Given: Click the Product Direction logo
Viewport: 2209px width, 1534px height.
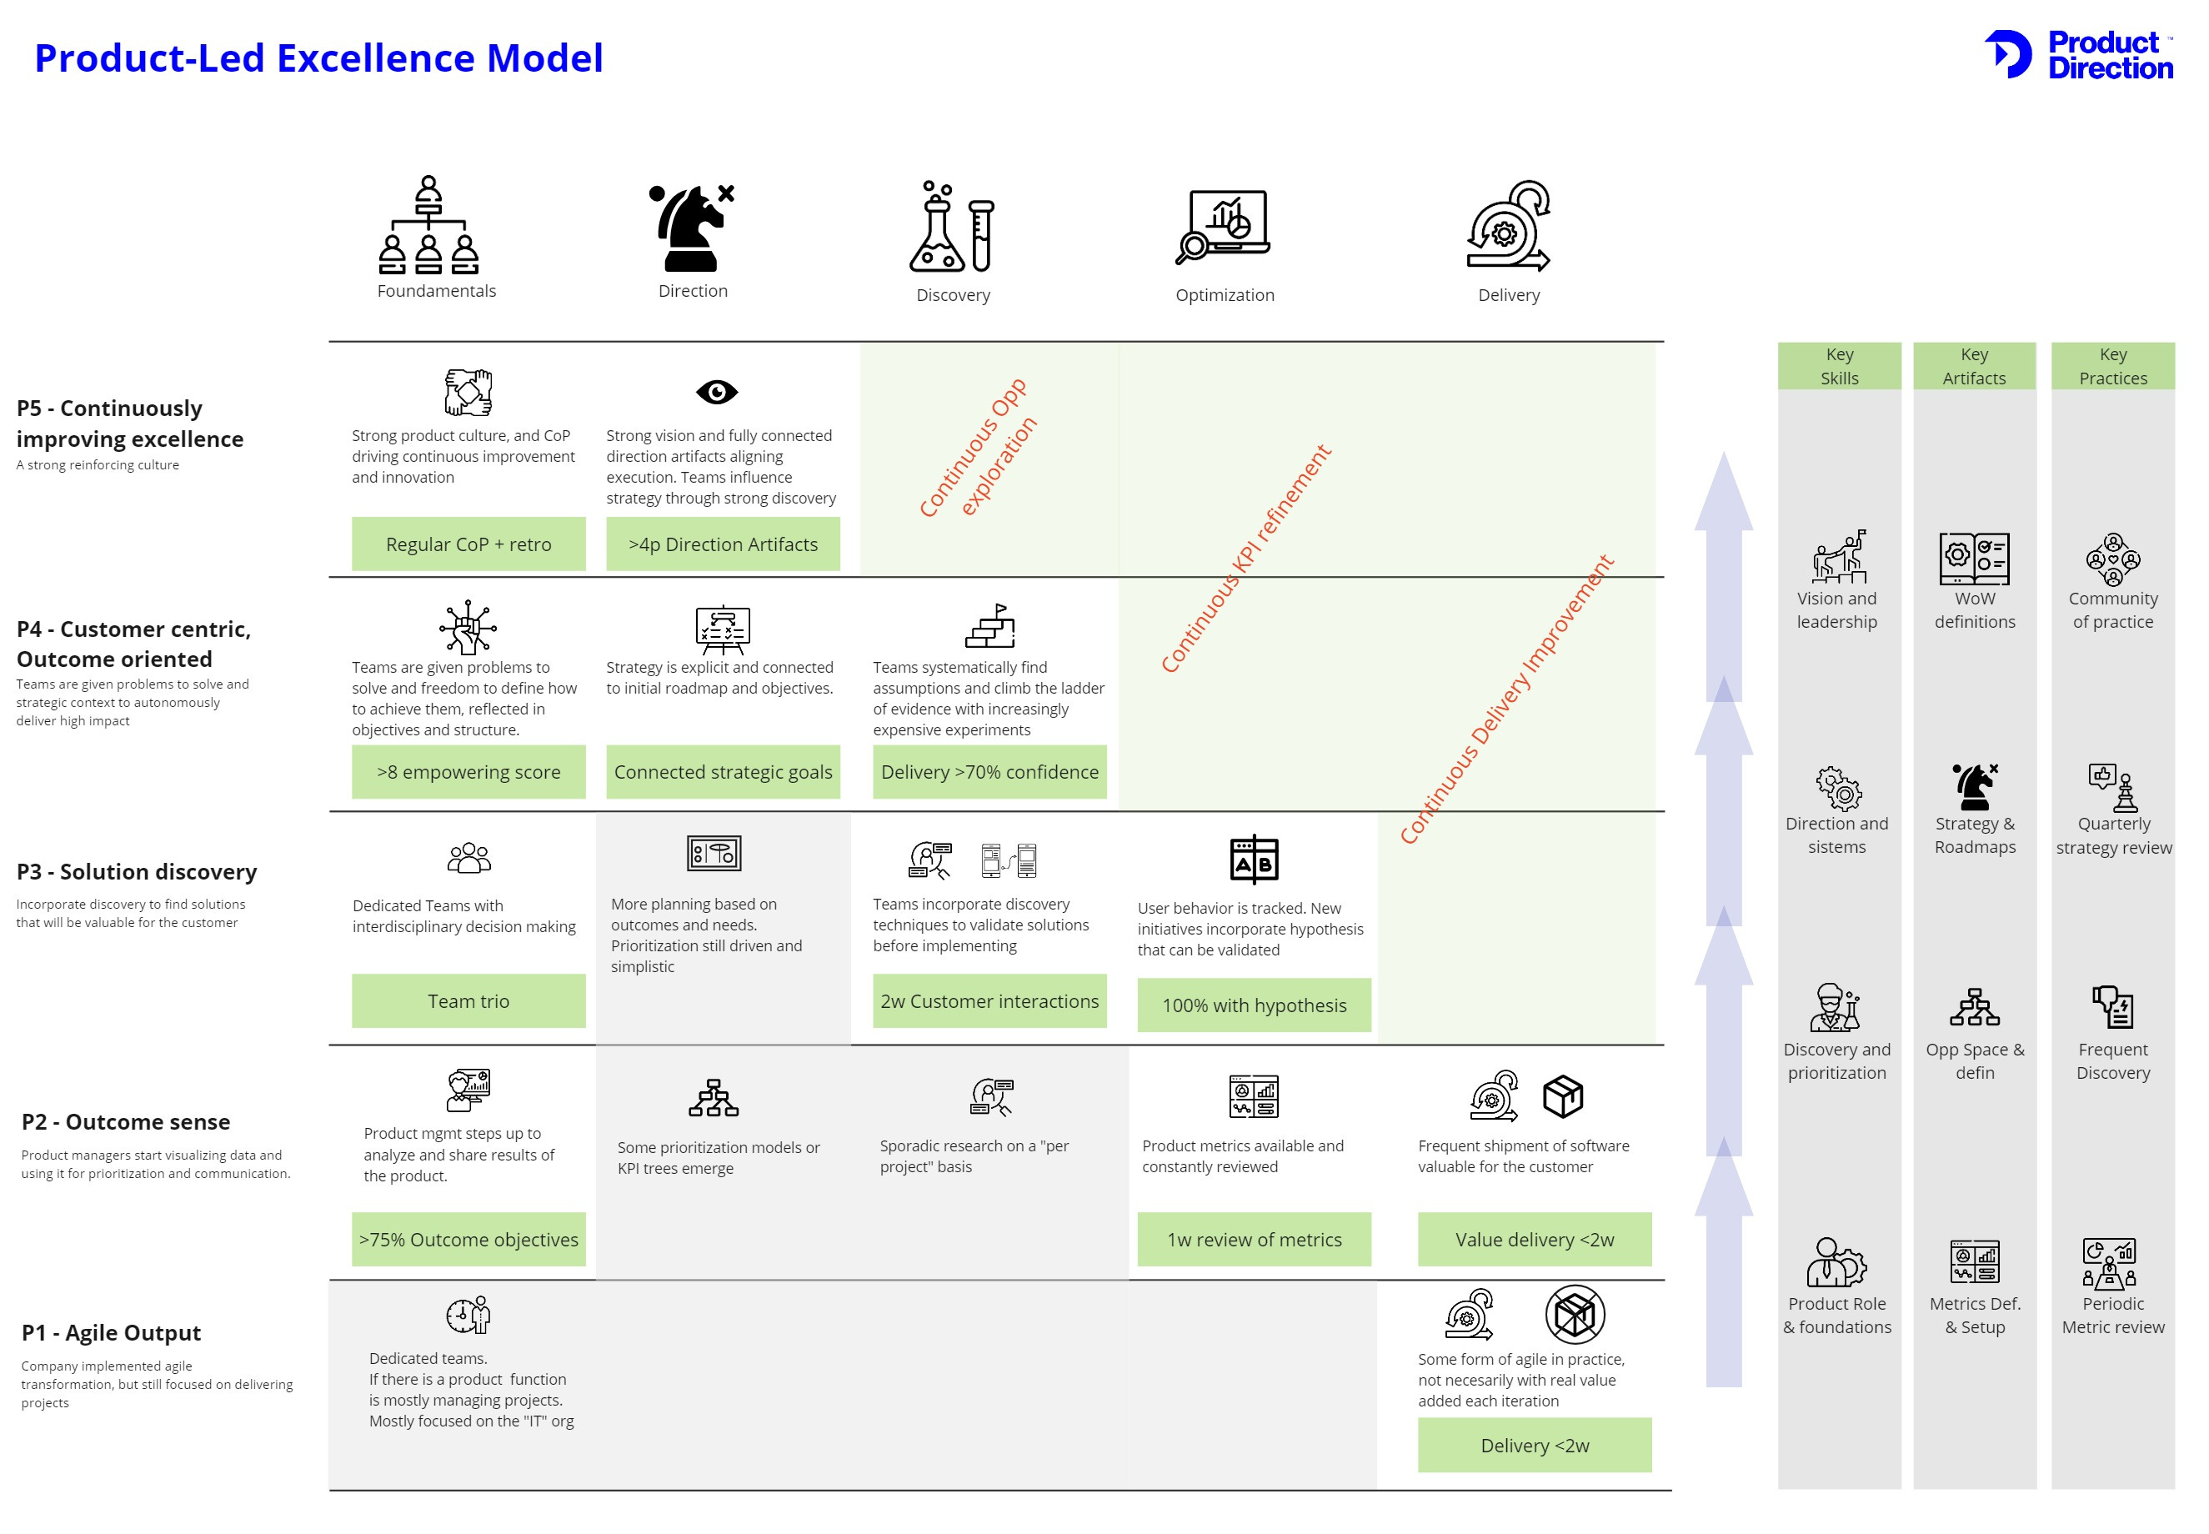Looking at the screenshot, I should (2076, 55).
